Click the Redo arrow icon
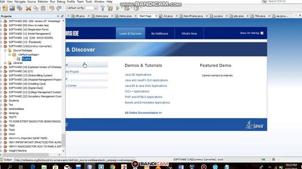 coord(59,8)
